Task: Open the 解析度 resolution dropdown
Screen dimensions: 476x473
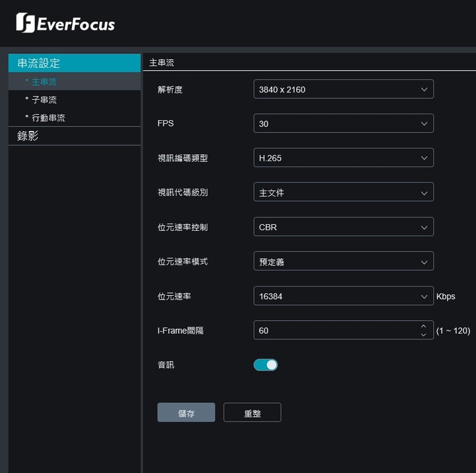Action: click(343, 89)
